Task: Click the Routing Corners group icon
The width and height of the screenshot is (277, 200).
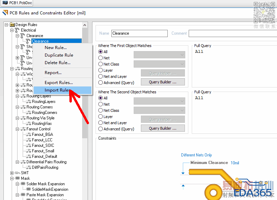Action: [23, 107]
